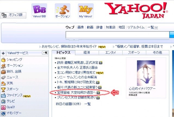
Task: Click into the search input field
Action: (x=117, y=35)
